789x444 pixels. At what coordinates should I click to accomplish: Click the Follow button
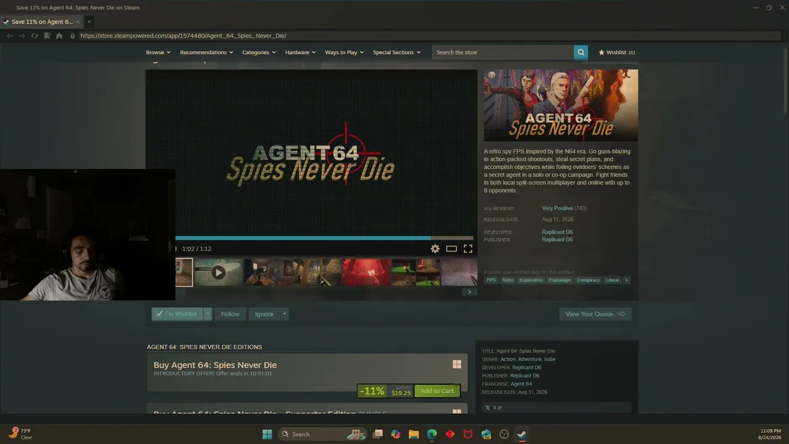pyautogui.click(x=230, y=314)
